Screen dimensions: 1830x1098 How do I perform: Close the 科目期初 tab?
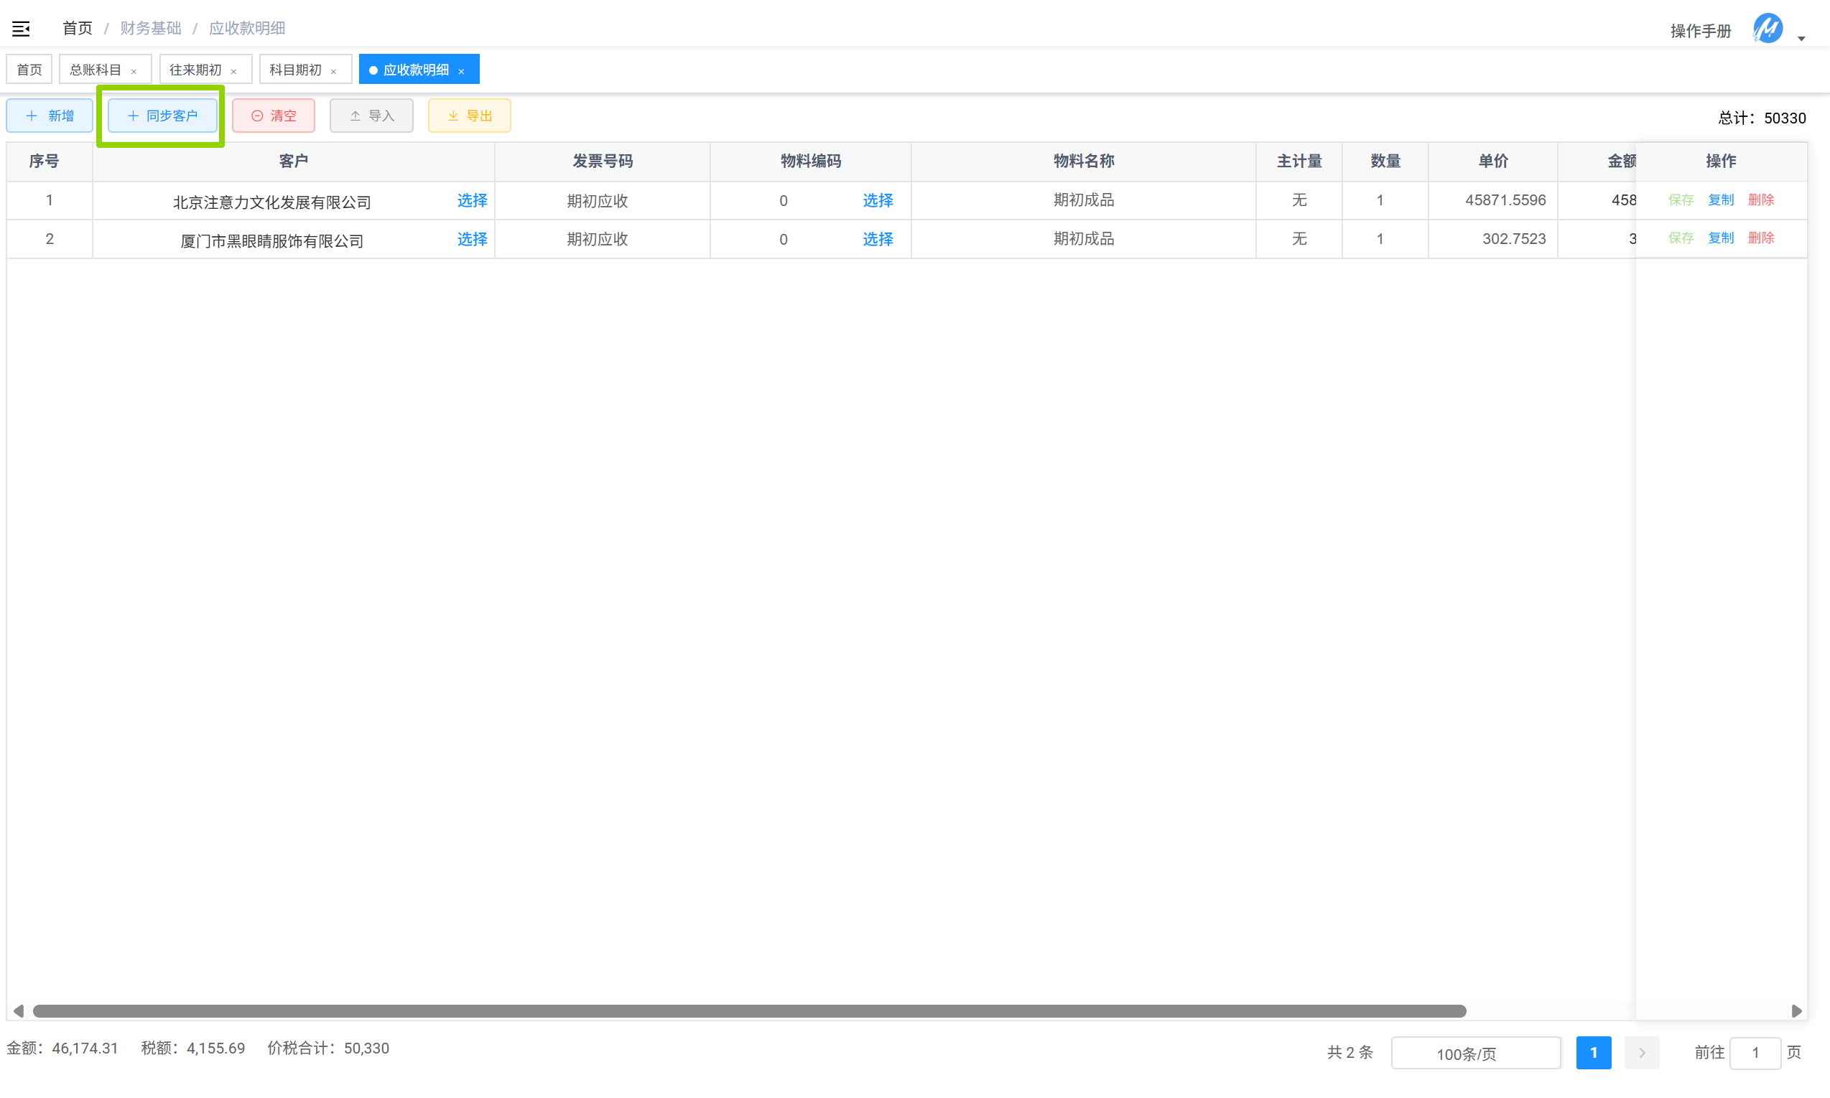[x=334, y=72]
